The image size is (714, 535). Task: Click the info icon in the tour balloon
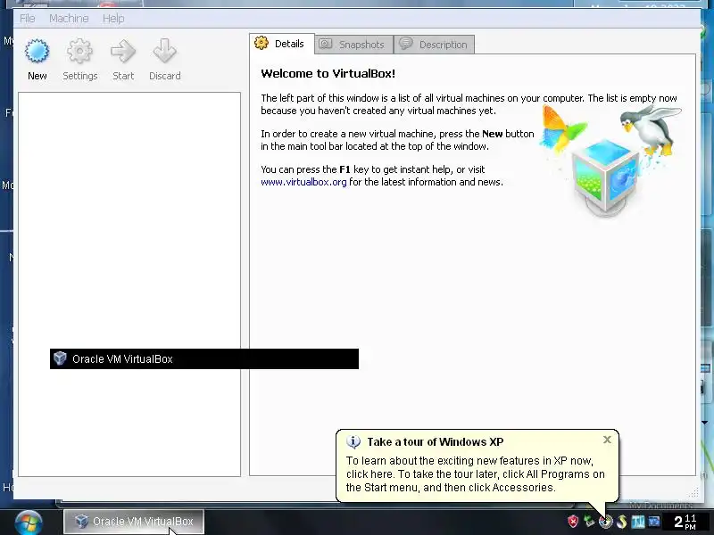point(353,441)
